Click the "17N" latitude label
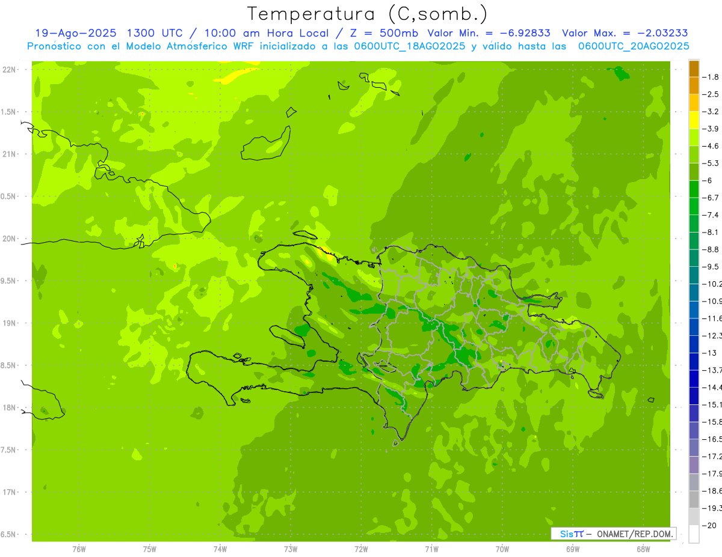This screenshot has height=557, width=722. click(x=9, y=492)
